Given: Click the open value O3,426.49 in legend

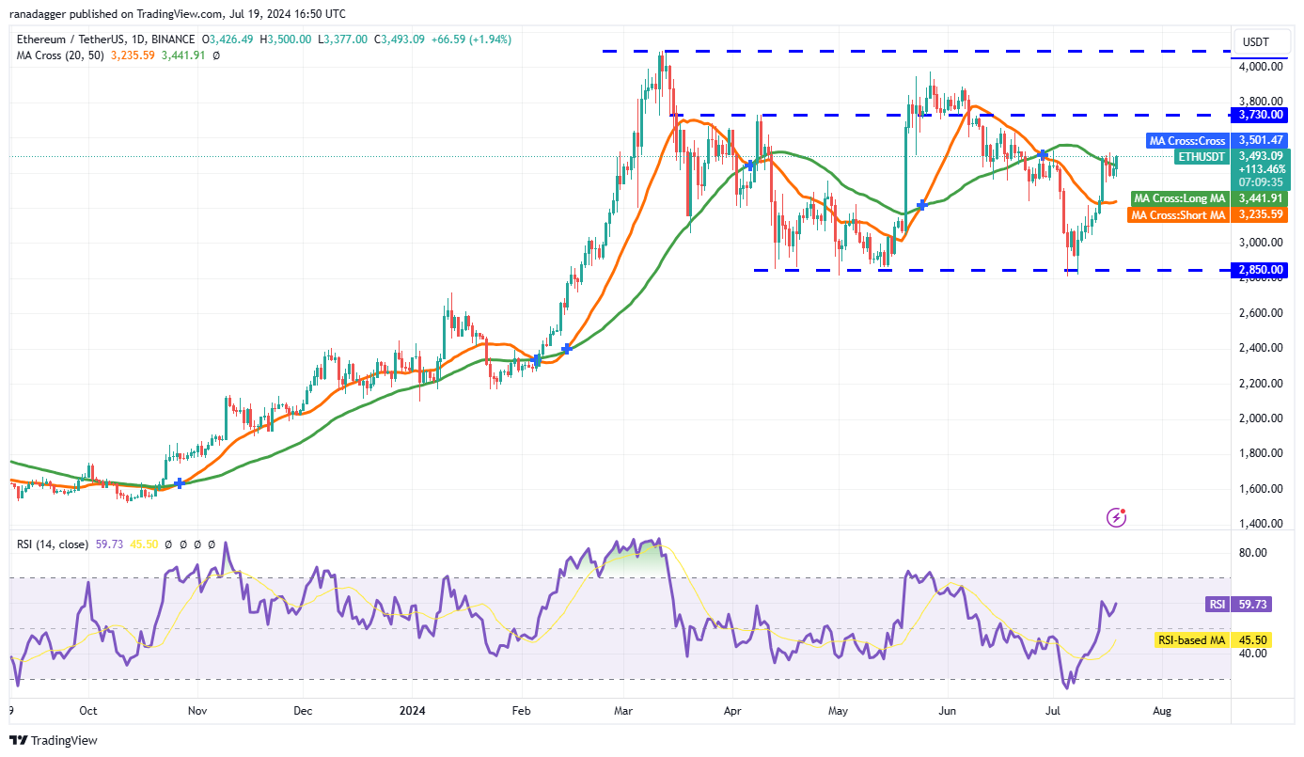Looking at the screenshot, I should tap(229, 39).
